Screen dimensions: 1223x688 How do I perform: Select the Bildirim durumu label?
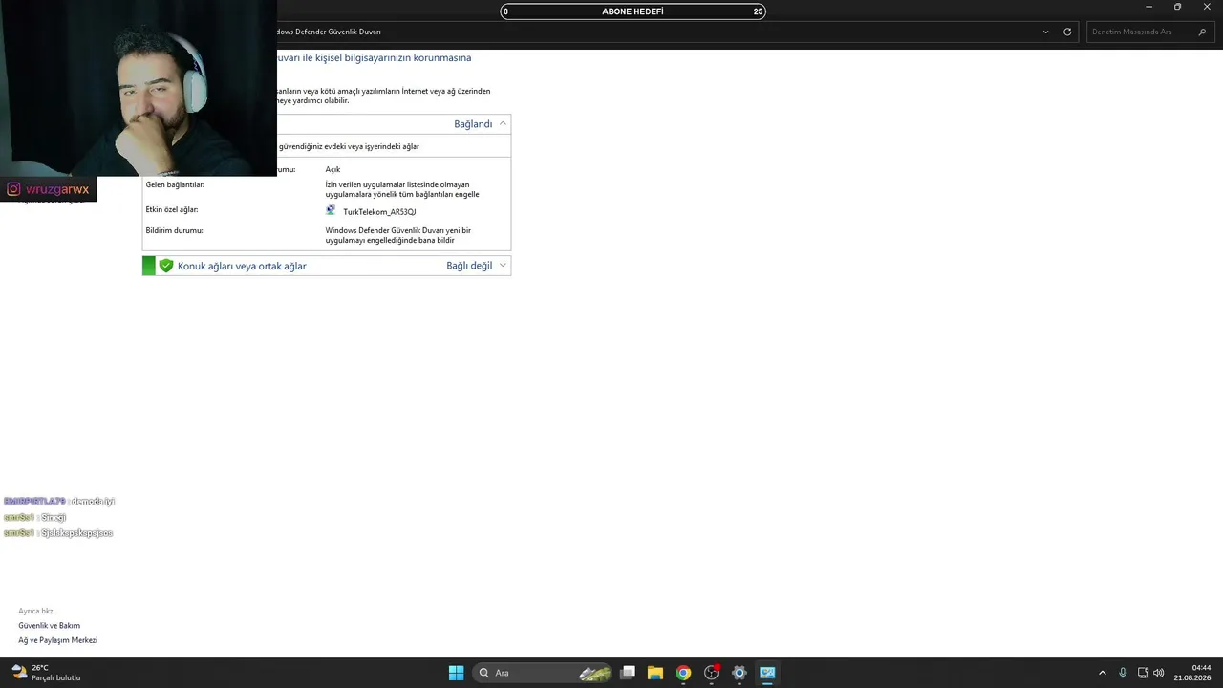point(174,230)
